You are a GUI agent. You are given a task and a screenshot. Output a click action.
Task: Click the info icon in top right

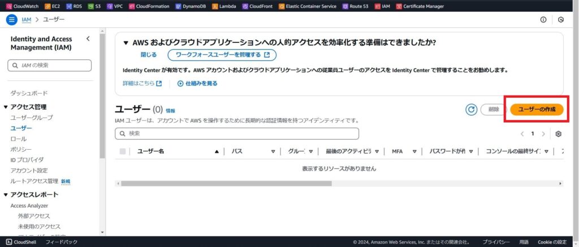click(543, 19)
